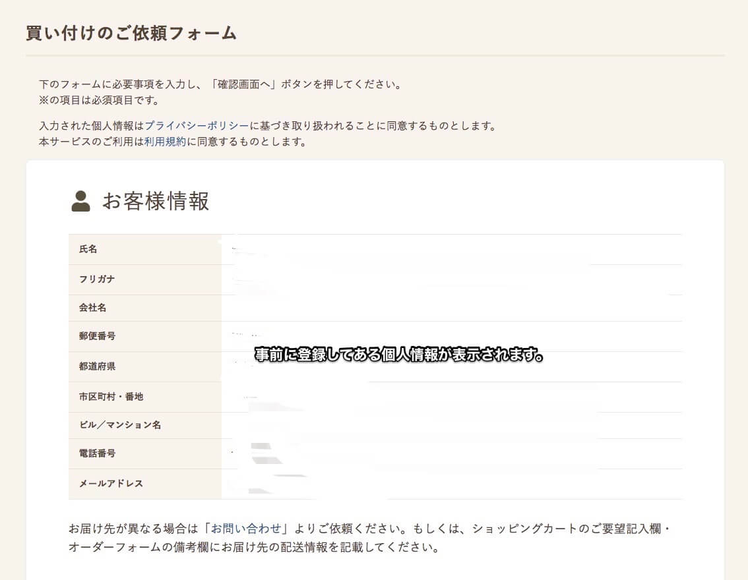Select the 都道府県 row label
This screenshot has height=580, width=748.
(97, 366)
